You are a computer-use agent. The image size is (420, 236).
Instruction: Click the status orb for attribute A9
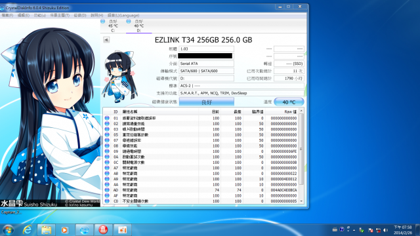[107, 179]
